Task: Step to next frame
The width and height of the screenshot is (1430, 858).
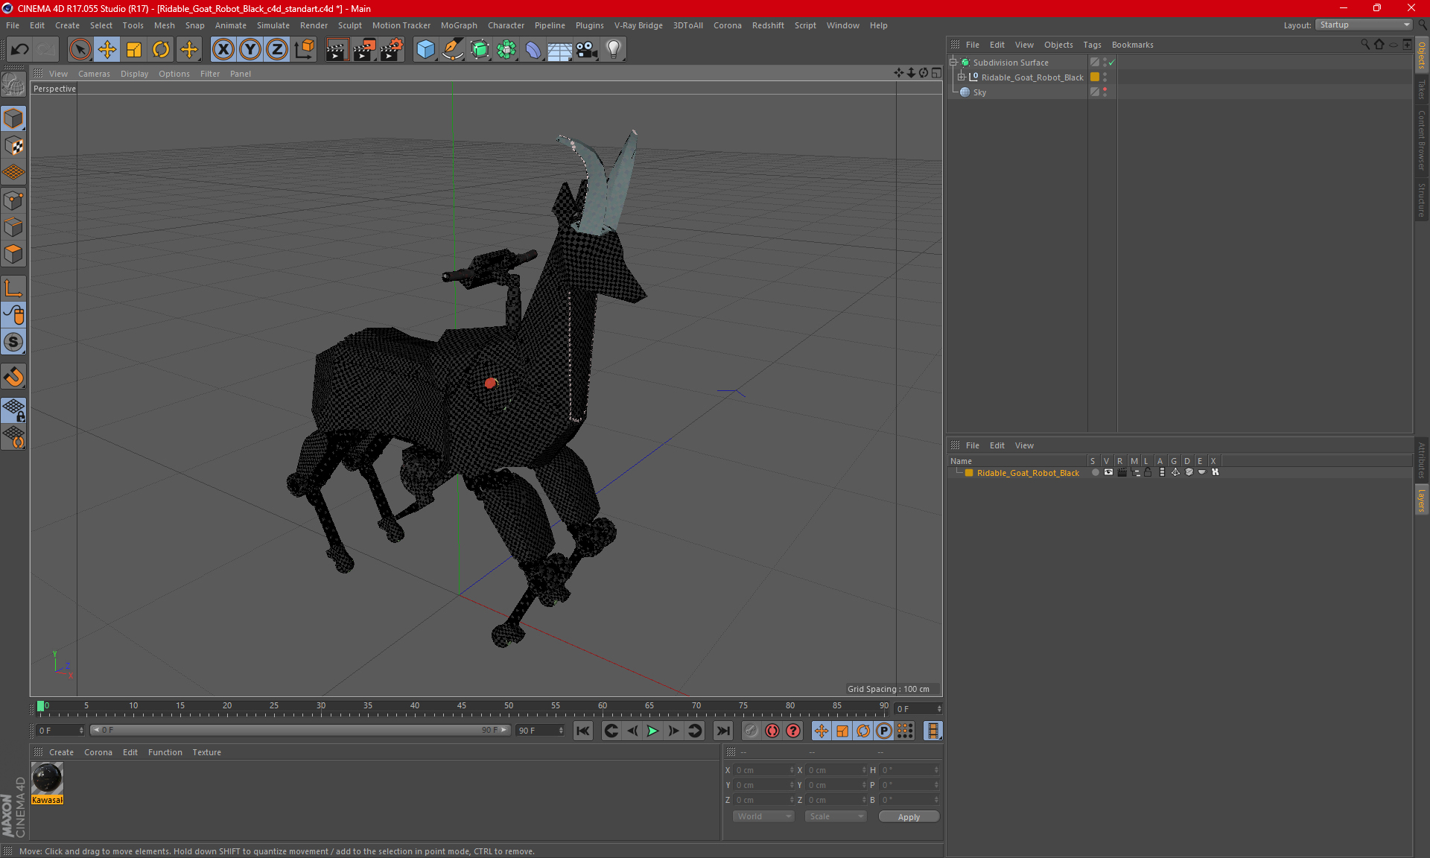Action: pos(673,731)
